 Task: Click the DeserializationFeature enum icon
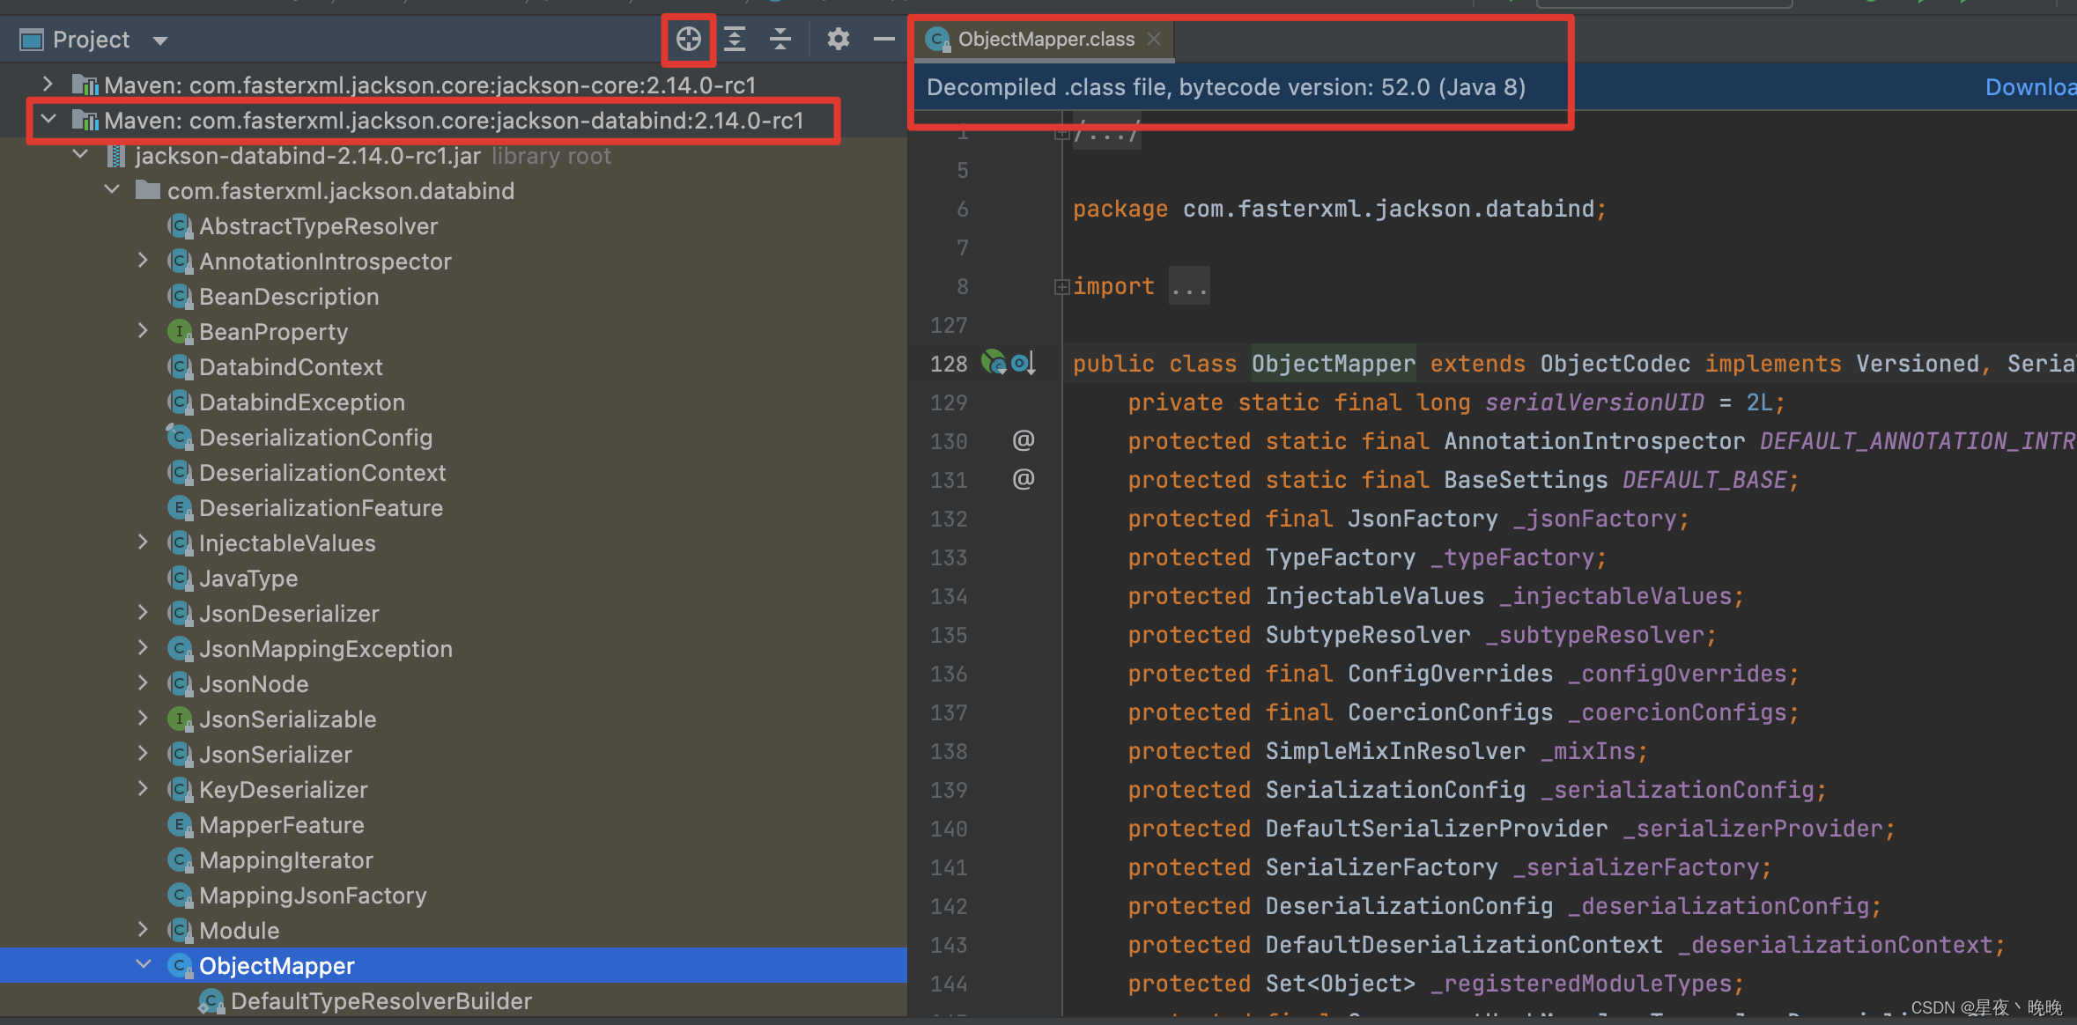(x=179, y=507)
